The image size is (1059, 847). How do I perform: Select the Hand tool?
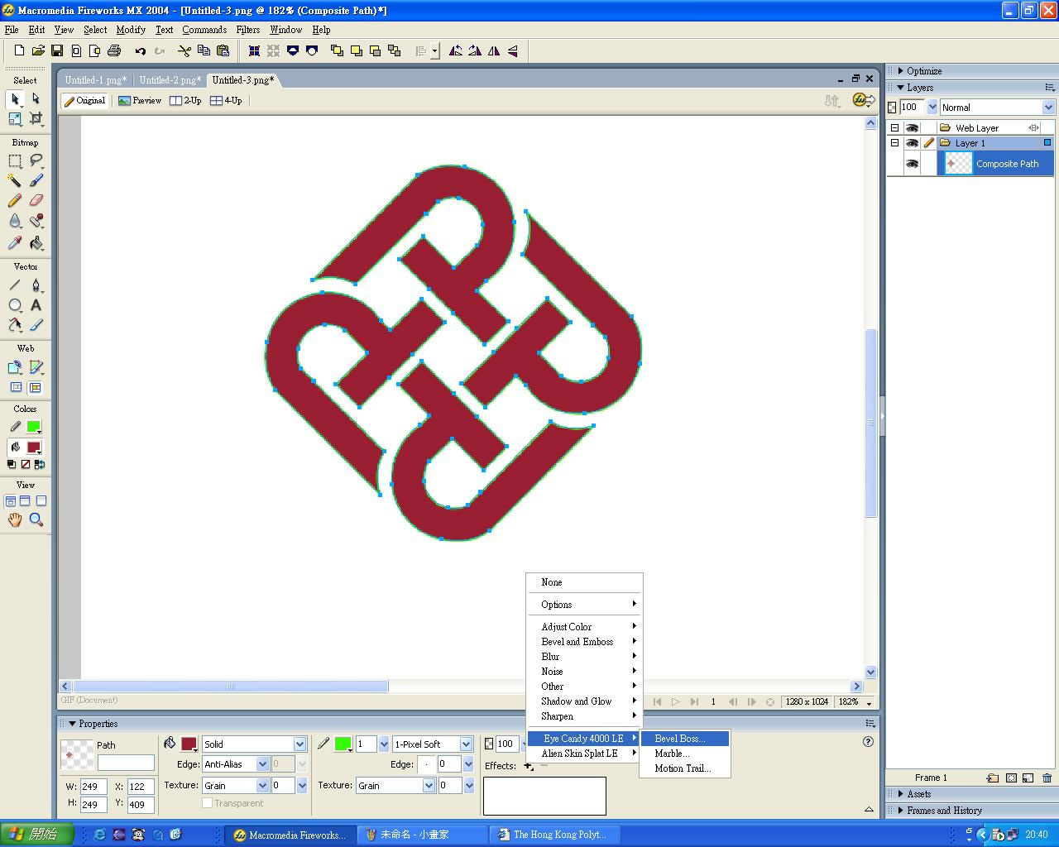point(15,519)
